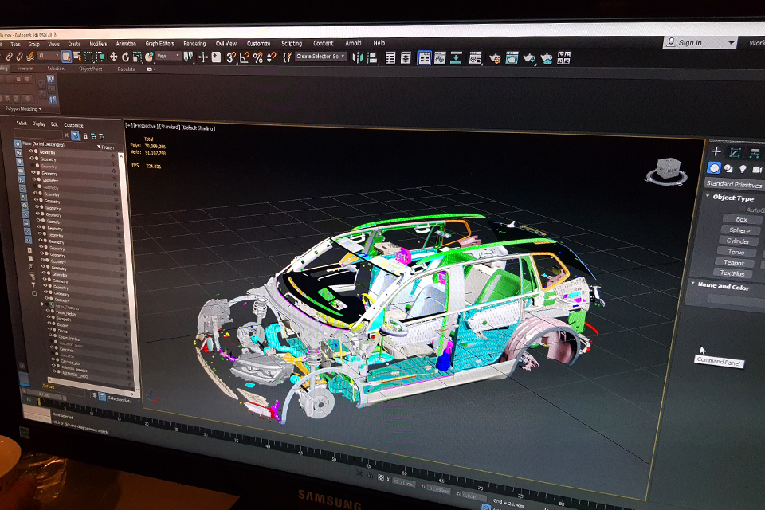The width and height of the screenshot is (765, 510).
Task: Click the Sphere primitive button
Action: (x=739, y=230)
